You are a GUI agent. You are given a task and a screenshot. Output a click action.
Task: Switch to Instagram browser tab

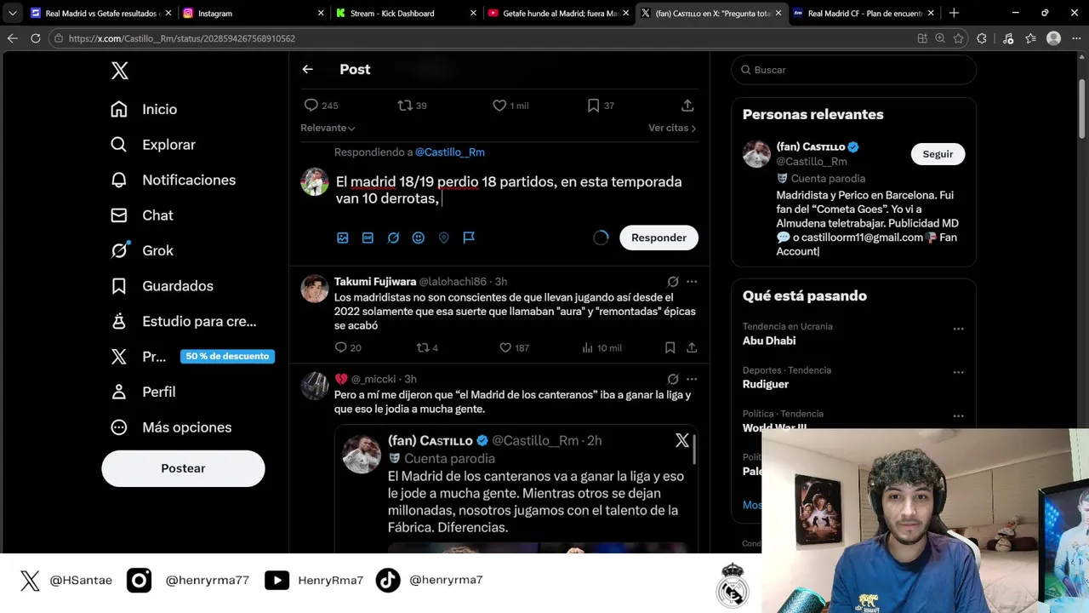point(254,13)
